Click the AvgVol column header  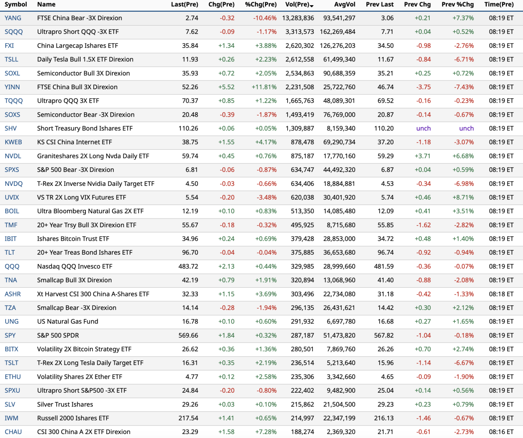345,4
